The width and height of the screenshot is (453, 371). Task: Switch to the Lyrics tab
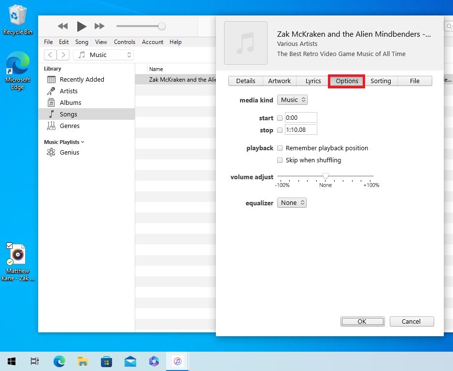click(313, 81)
